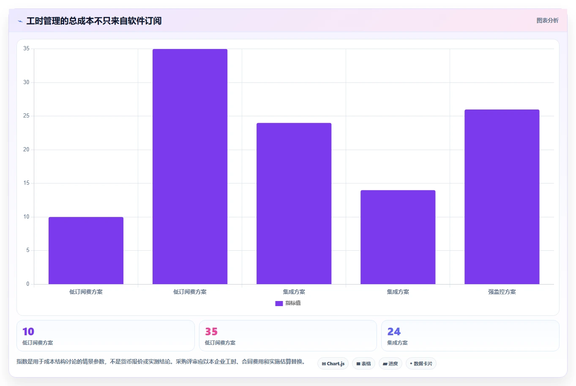The width and height of the screenshot is (576, 386).
Task: Click the lightning icon beside the chart title
Action: point(20,21)
